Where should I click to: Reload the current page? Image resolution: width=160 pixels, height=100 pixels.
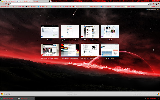pos(6,4)
